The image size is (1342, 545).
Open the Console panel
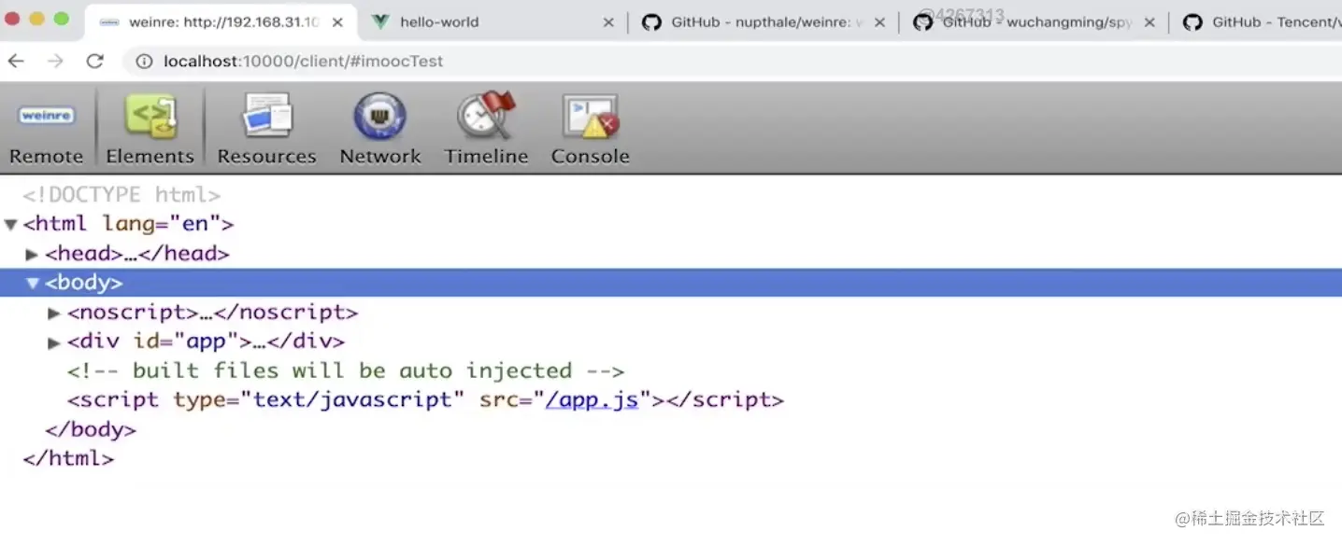[x=590, y=130]
